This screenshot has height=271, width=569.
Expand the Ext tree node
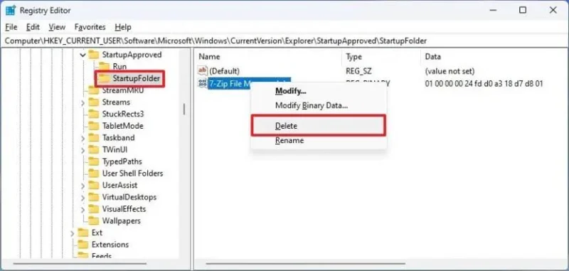pos(73,233)
